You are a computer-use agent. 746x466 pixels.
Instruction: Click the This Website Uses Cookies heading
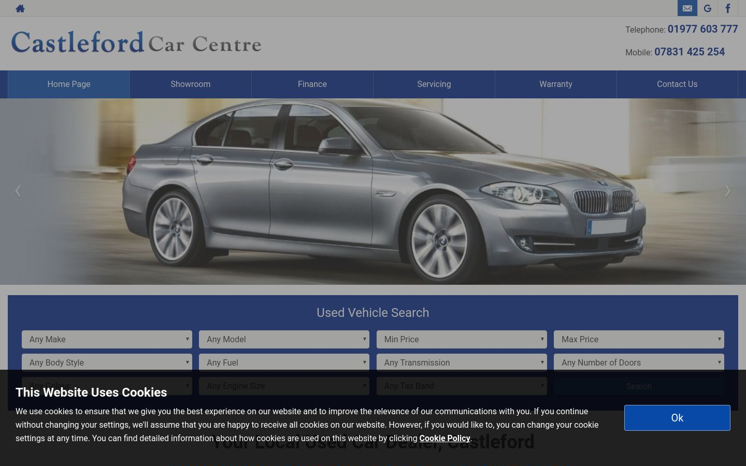[x=91, y=392]
